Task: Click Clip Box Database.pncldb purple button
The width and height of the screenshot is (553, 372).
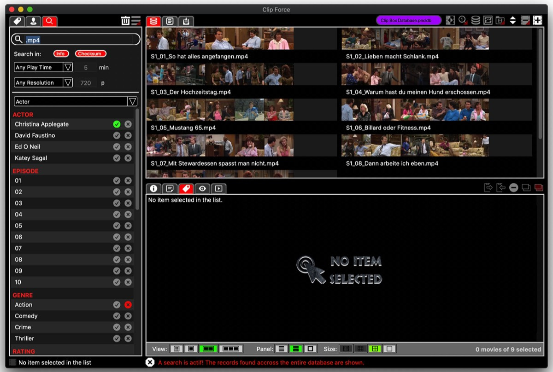Action: [409, 21]
